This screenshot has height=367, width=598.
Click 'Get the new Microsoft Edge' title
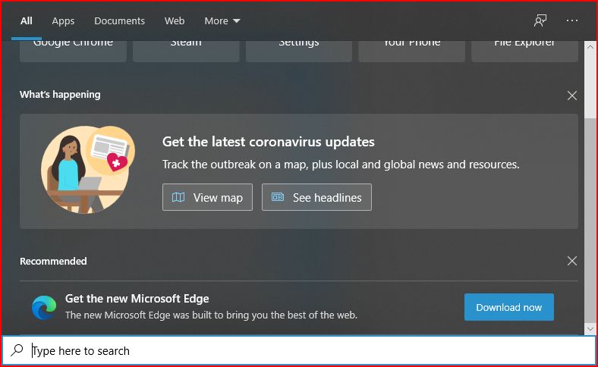click(x=137, y=299)
